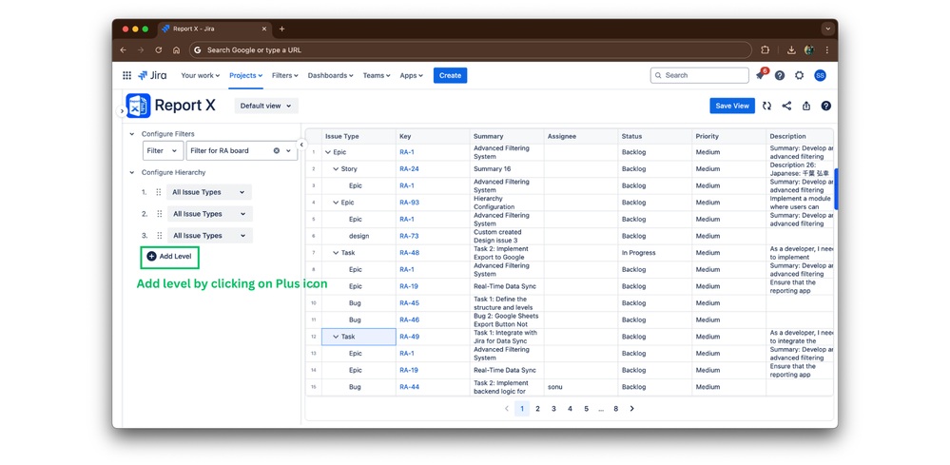Open level 3 All Issue Types dropdown
The width and height of the screenshot is (950, 465).
(210, 236)
